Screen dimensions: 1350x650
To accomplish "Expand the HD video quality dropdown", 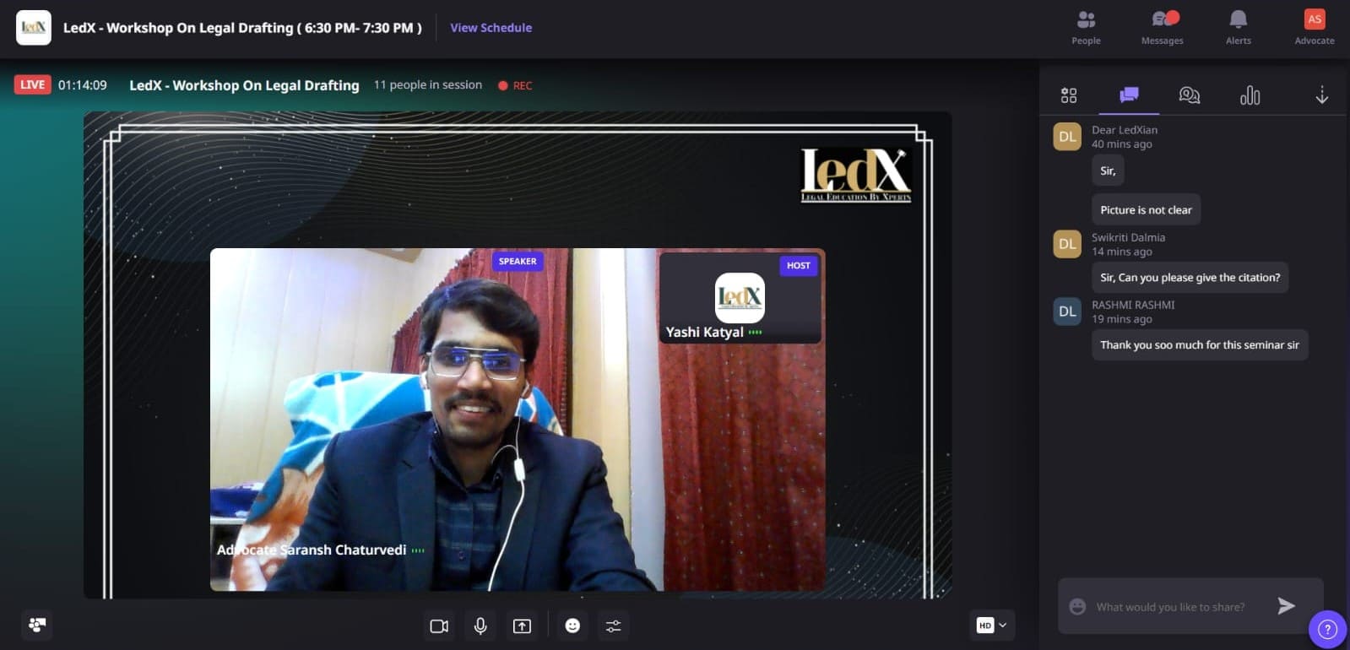I will [992, 626].
